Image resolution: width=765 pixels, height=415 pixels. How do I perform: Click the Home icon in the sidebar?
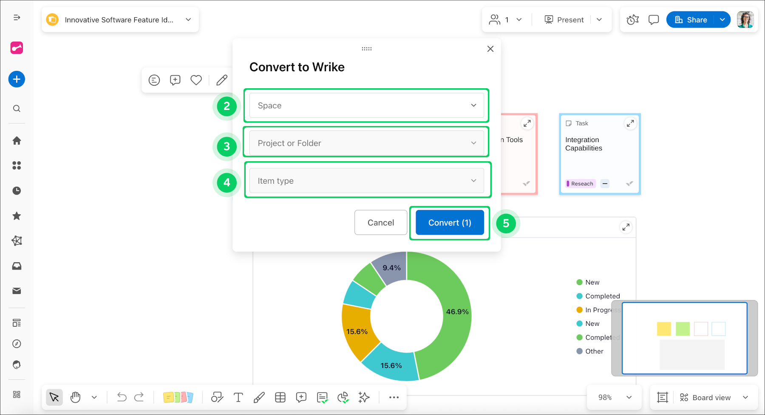[x=17, y=140]
